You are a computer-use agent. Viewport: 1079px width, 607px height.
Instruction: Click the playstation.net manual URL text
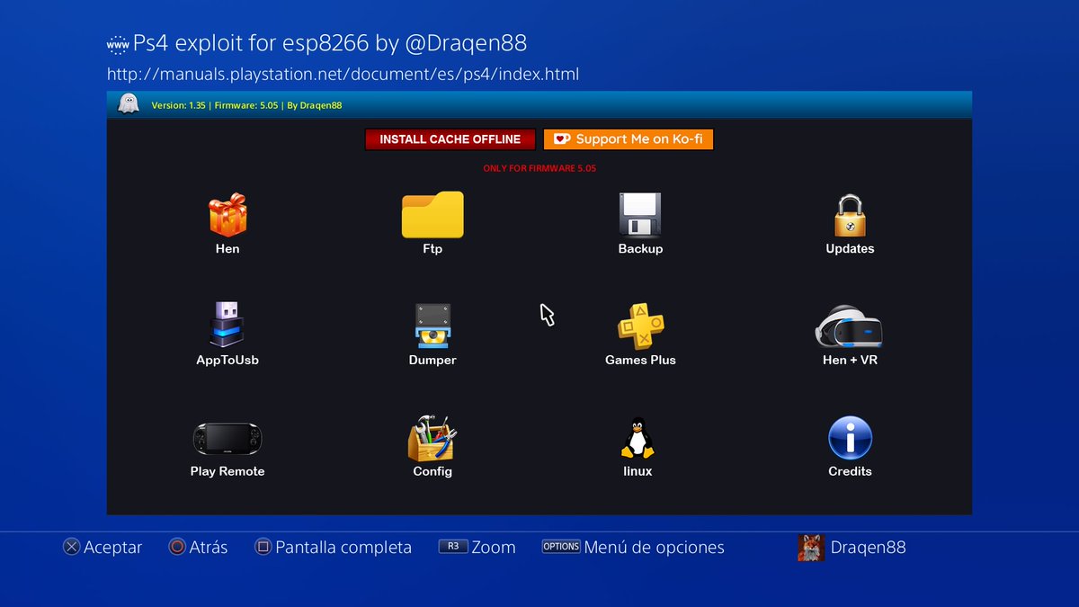[x=343, y=74]
